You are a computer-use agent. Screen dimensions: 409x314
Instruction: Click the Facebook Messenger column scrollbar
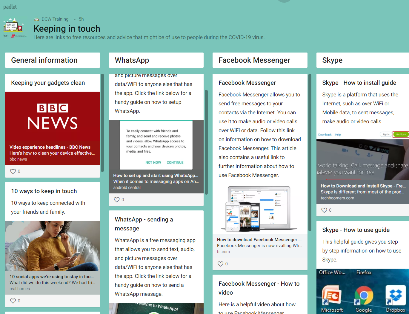[x=310, y=153]
